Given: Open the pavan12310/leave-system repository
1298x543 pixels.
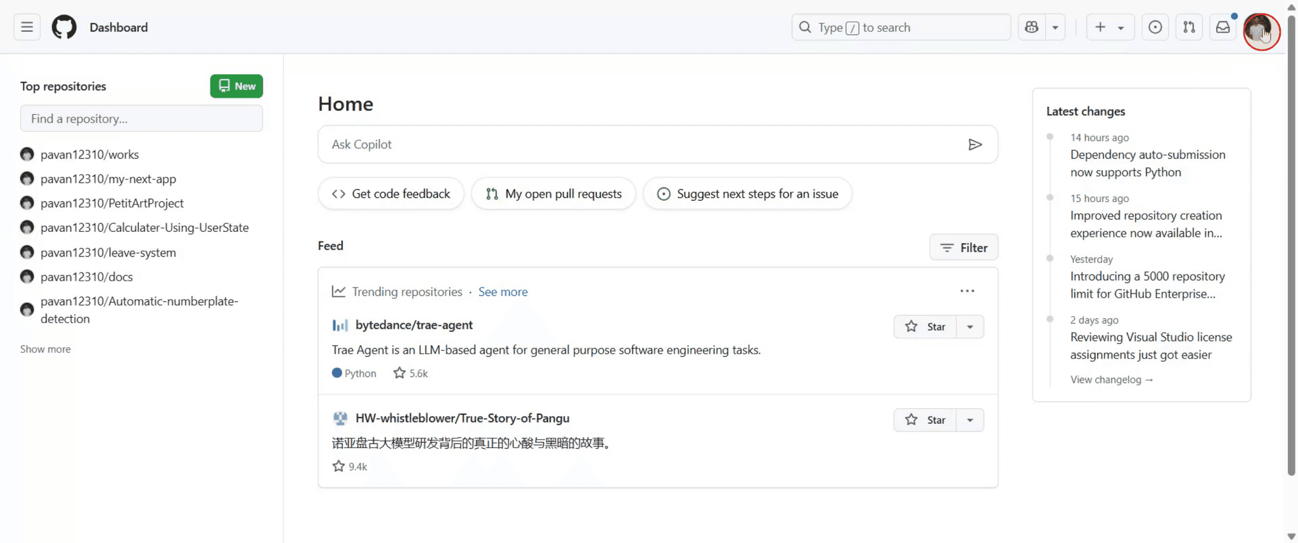Looking at the screenshot, I should coord(108,253).
